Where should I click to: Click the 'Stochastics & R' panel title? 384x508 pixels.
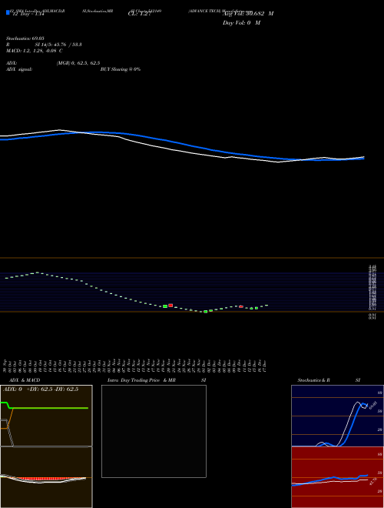click(x=313, y=380)
